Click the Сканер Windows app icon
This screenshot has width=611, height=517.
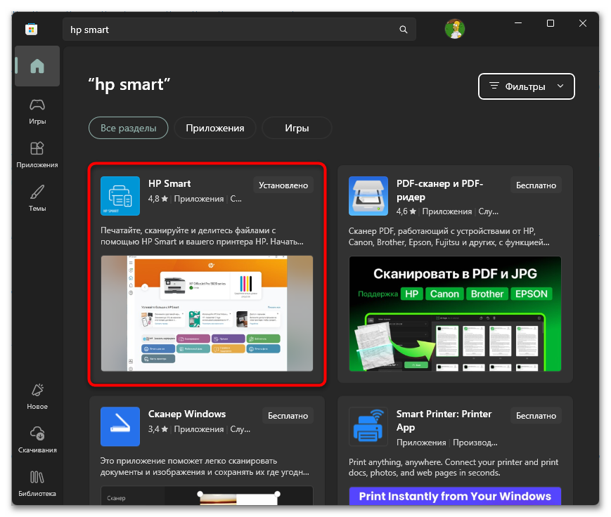tap(120, 426)
